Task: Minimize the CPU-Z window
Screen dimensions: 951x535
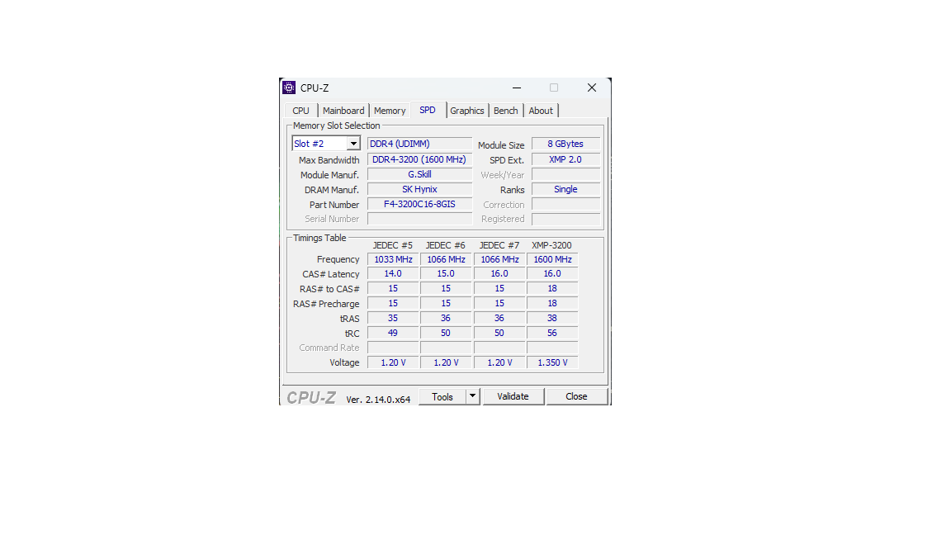Action: pyautogui.click(x=517, y=88)
